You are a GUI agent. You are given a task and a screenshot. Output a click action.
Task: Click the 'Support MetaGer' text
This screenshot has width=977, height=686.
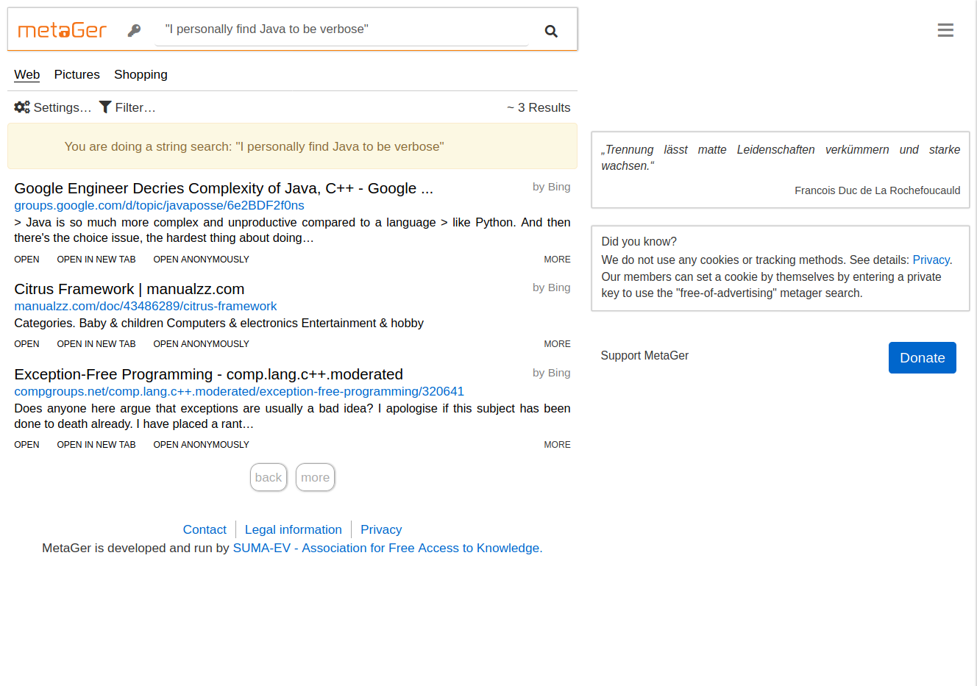click(644, 355)
